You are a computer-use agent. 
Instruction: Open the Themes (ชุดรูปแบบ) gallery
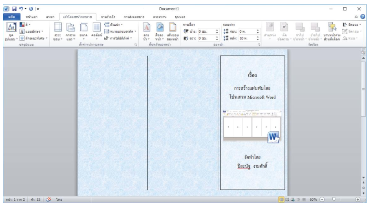[x=11, y=32]
